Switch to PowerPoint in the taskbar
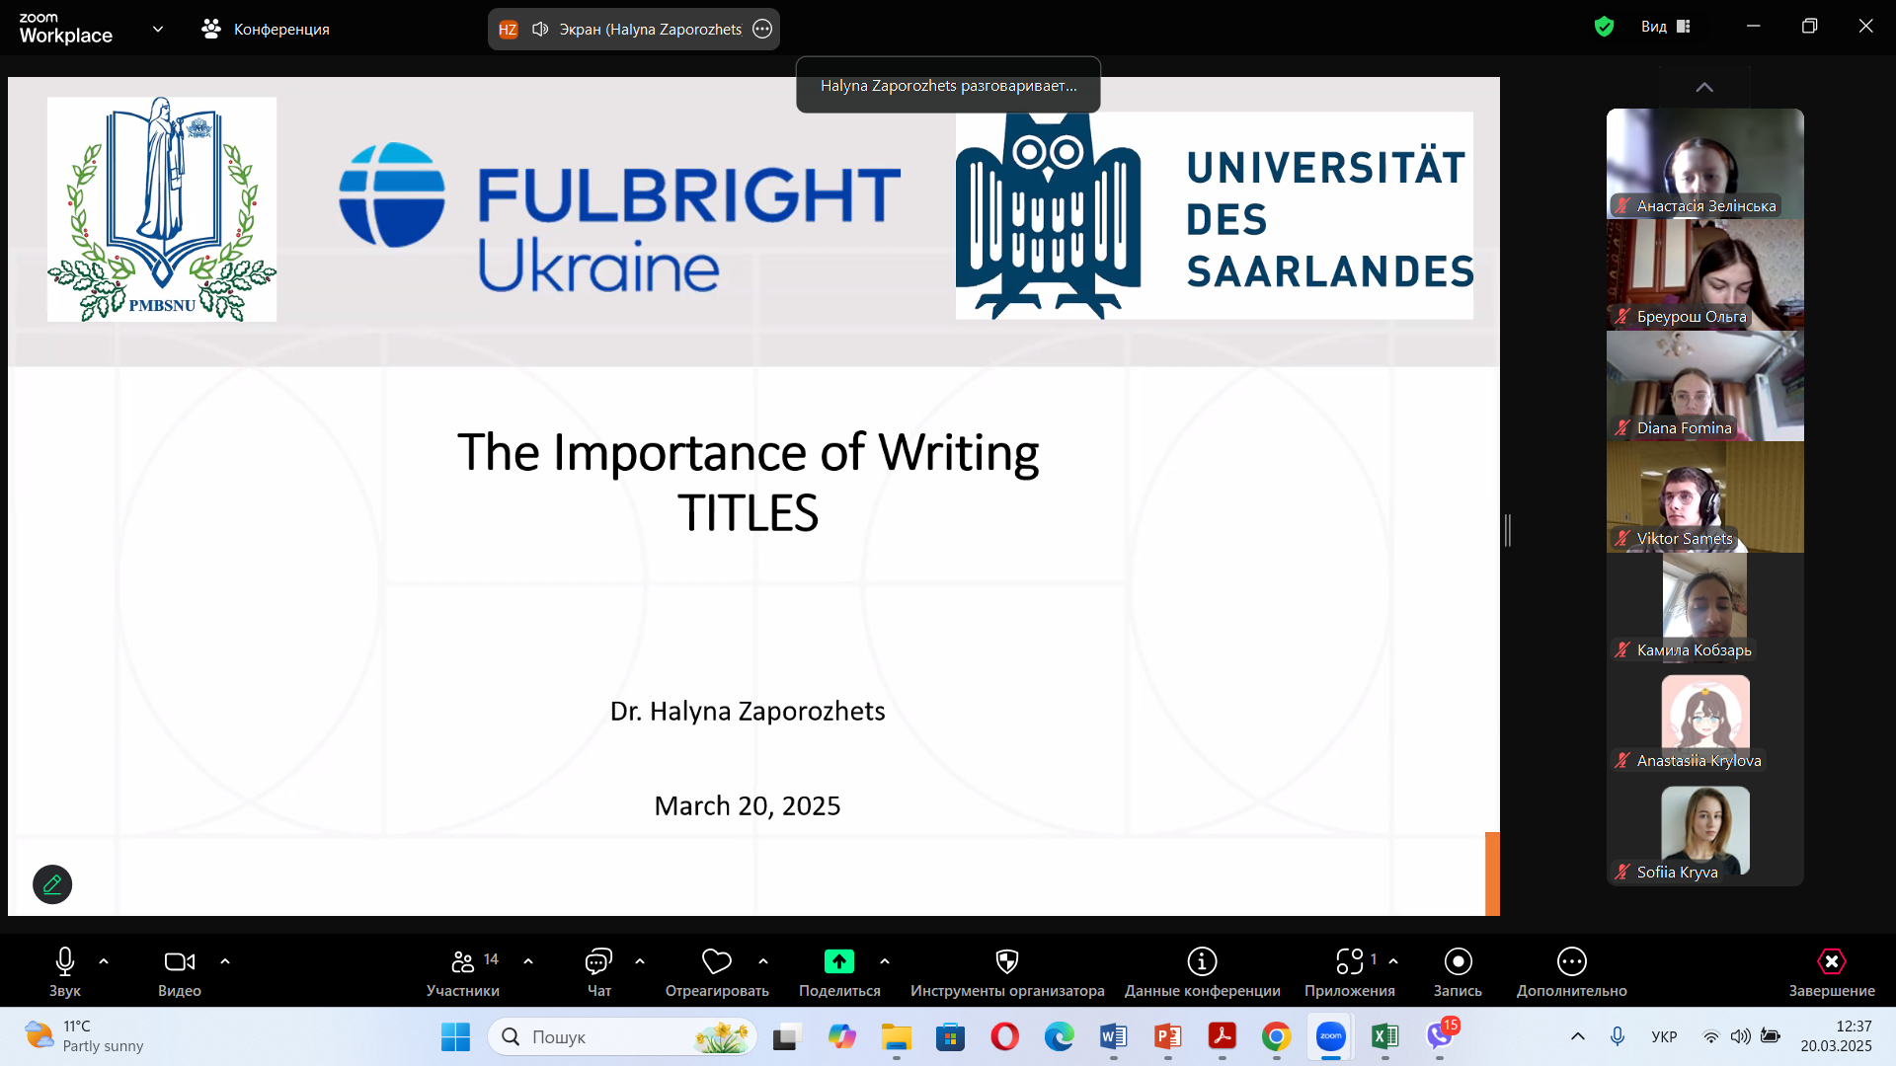The width and height of the screenshot is (1896, 1066). tap(1167, 1036)
